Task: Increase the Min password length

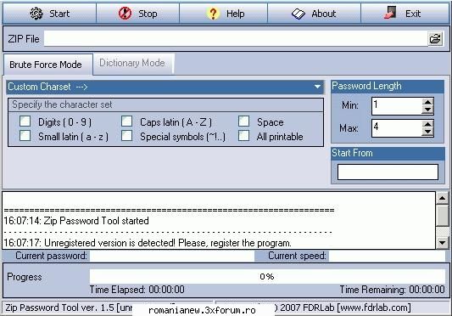Action: pos(427,102)
